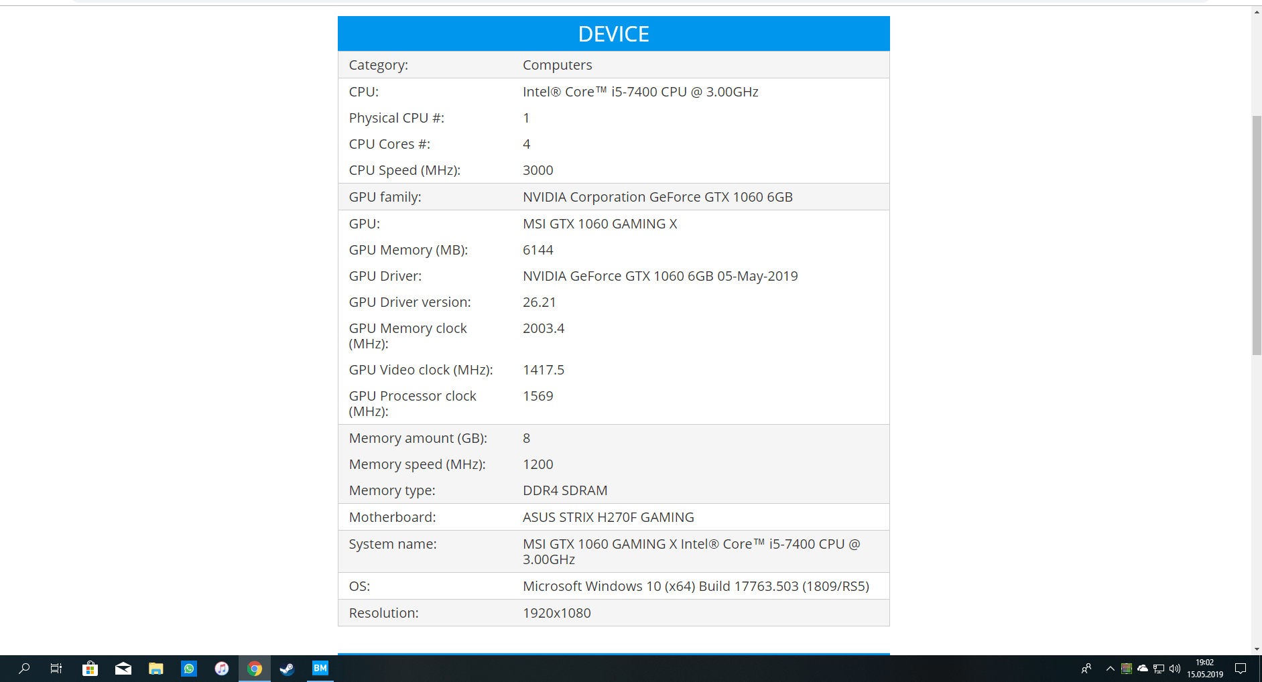Click the 'GPU Memory (MB):' label

click(x=409, y=250)
